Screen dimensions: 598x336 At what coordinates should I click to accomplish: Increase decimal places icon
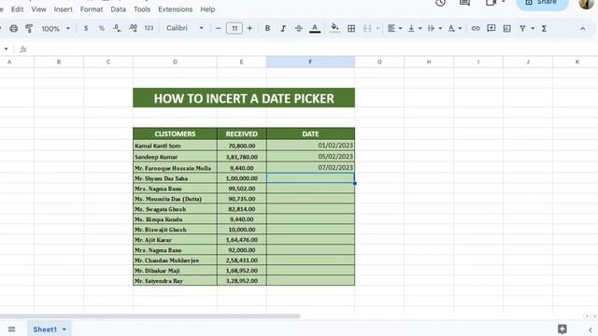point(133,29)
